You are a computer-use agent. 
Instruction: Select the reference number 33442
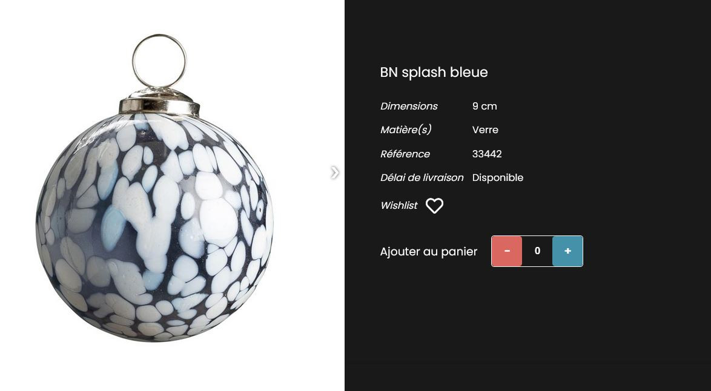[487, 154]
